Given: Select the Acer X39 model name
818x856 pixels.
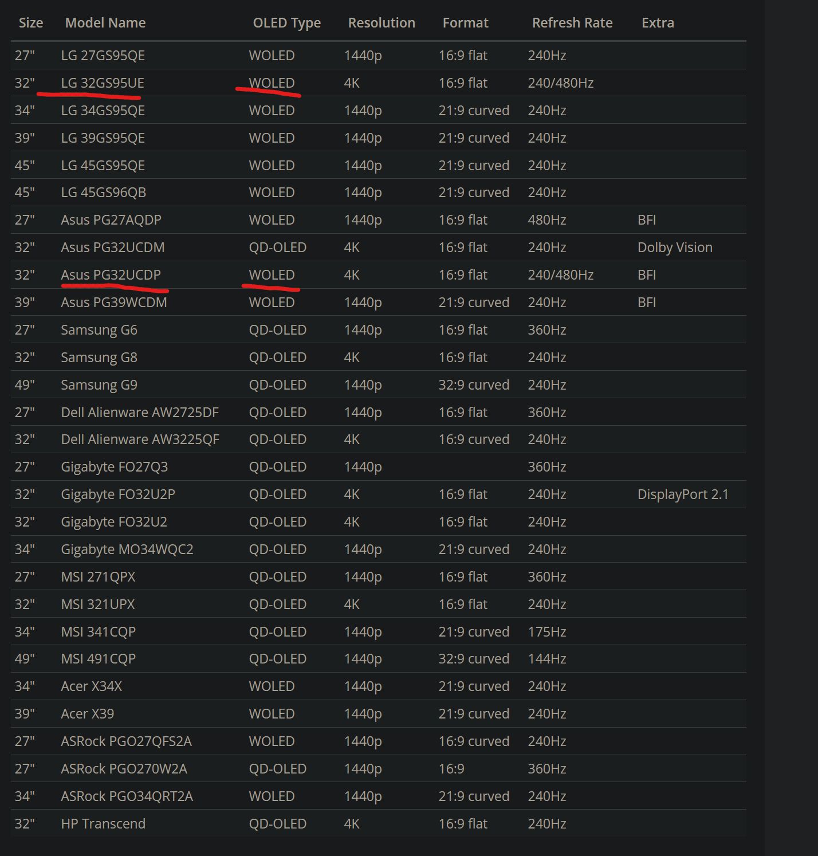Looking at the screenshot, I should click(88, 714).
